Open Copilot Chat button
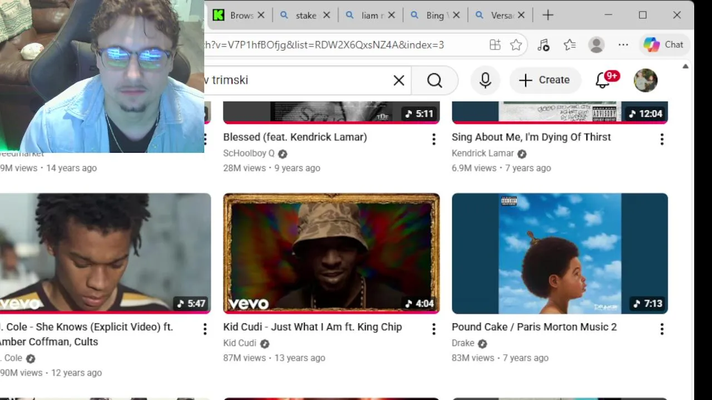Screen dimensions: 712x400 664,45
